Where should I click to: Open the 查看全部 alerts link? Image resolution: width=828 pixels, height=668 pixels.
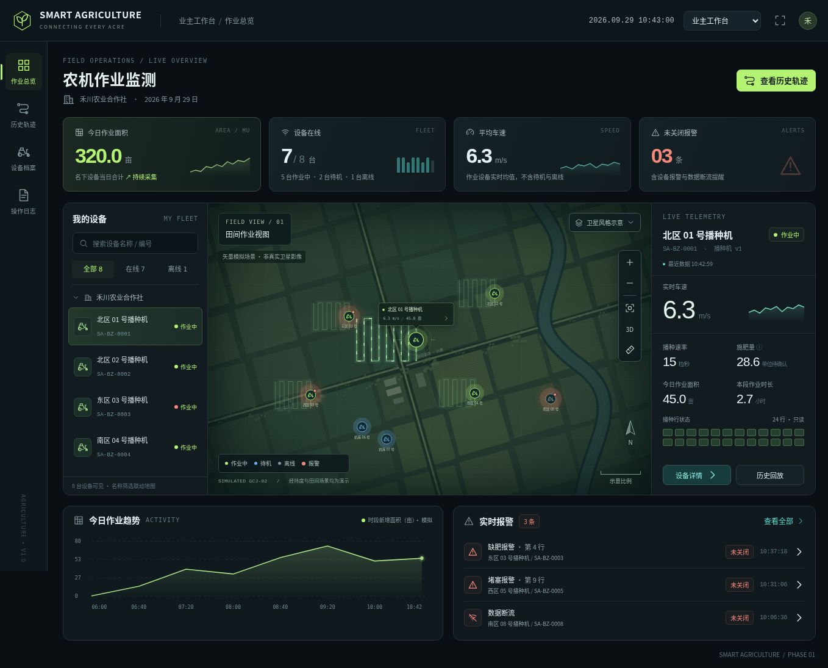(x=783, y=521)
